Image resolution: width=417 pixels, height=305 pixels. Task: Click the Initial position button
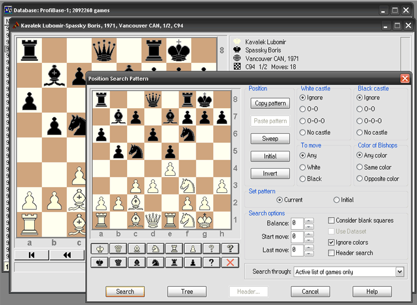coord(270,156)
